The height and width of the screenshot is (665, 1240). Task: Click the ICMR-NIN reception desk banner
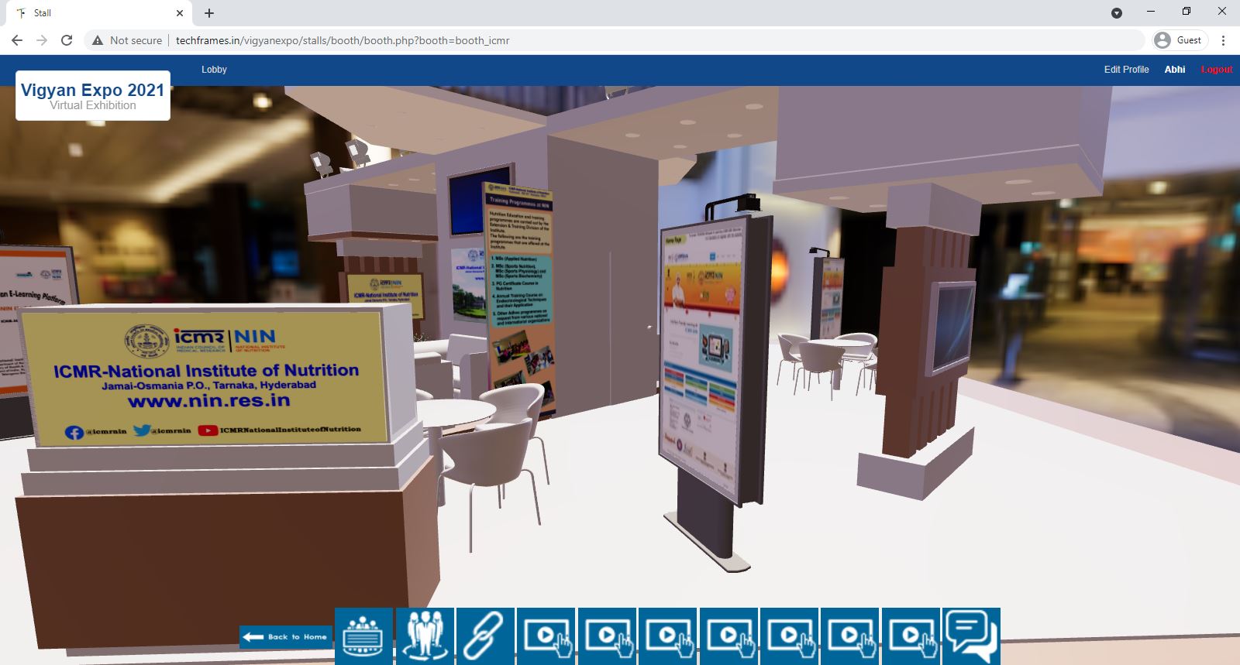point(205,375)
